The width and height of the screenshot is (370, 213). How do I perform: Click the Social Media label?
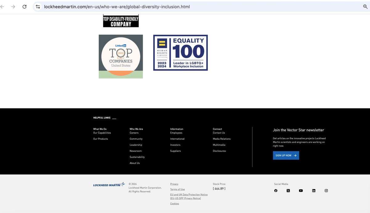click(x=281, y=184)
